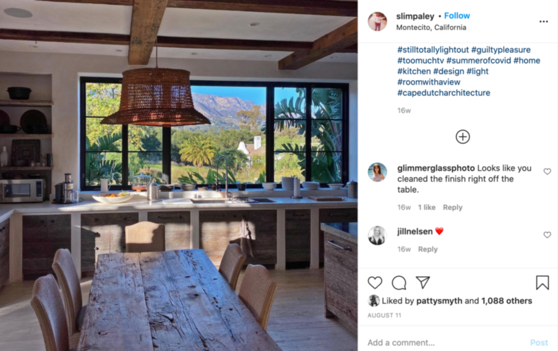
Task: Open pattysmyth's profile from likes
Action: point(440,301)
